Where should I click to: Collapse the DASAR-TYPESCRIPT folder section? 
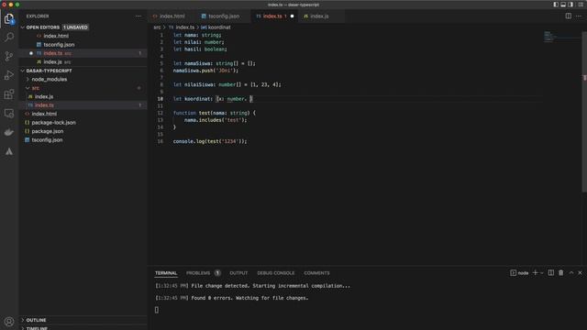[23, 71]
